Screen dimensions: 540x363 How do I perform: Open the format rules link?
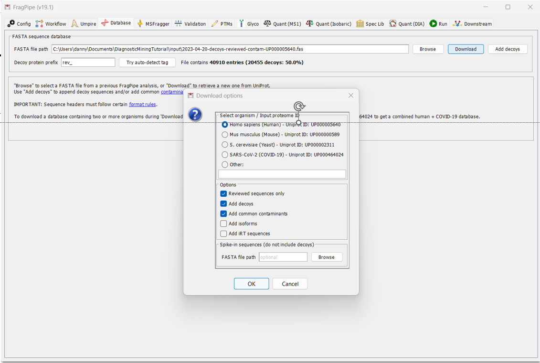coord(143,104)
